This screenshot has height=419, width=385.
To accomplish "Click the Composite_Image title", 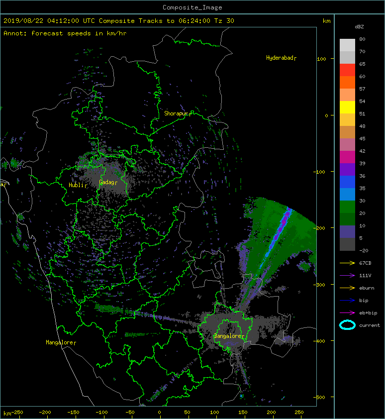I will [192, 7].
